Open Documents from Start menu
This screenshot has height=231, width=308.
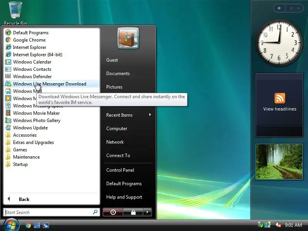click(118, 74)
